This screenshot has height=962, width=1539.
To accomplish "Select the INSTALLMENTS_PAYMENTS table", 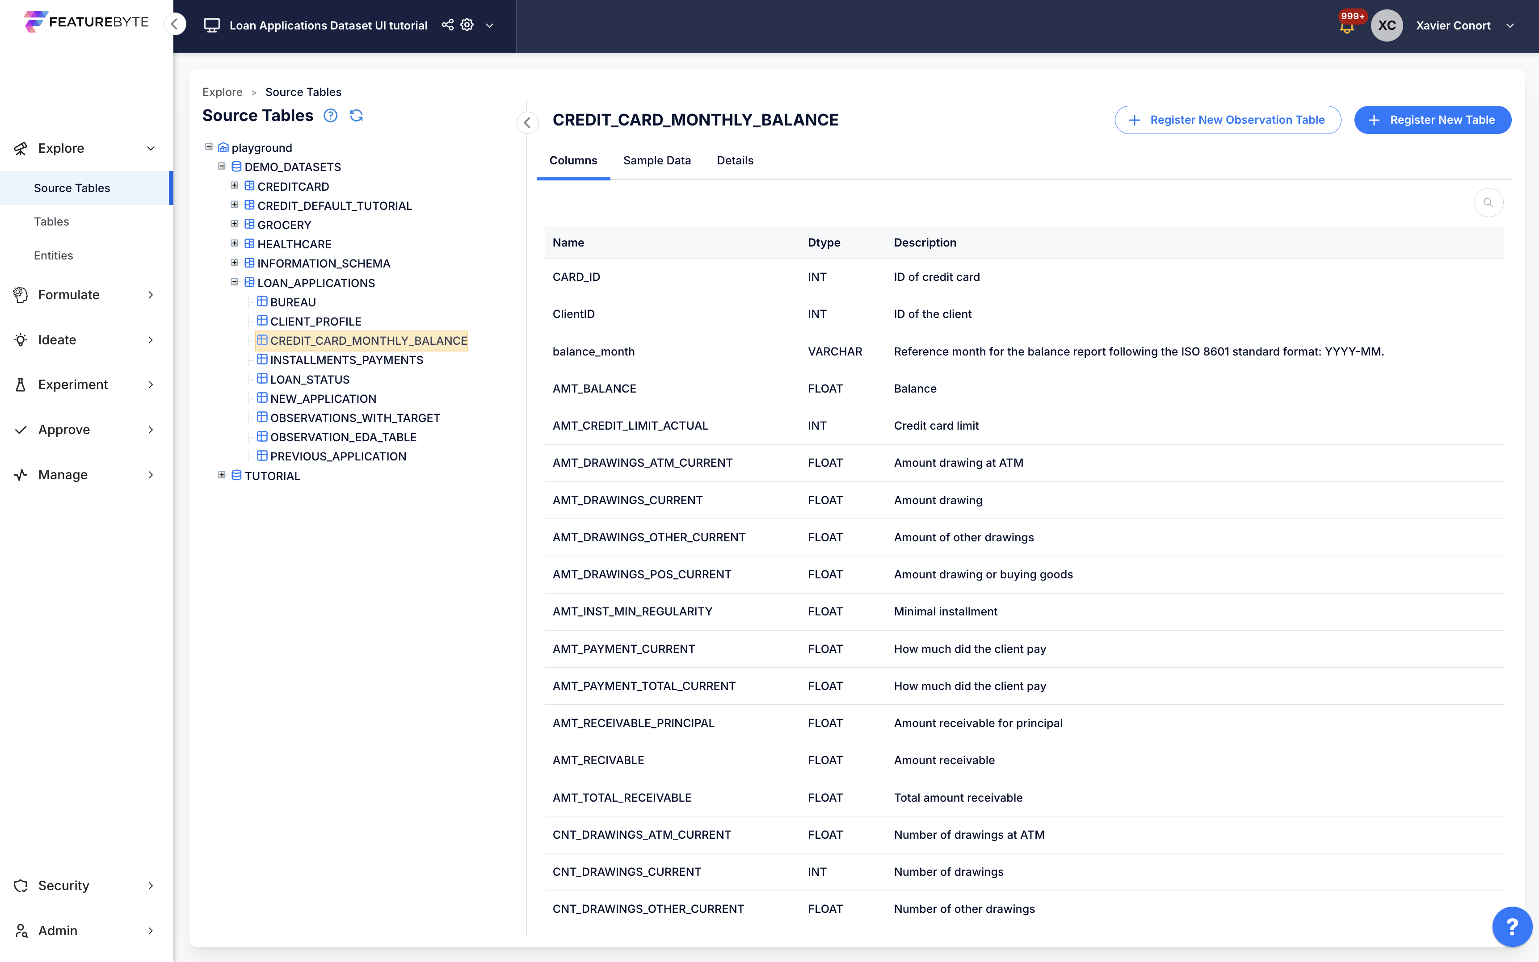I will (x=346, y=360).
